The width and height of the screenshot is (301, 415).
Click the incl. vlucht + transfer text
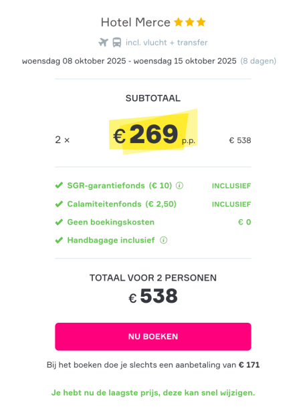pyautogui.click(x=167, y=42)
